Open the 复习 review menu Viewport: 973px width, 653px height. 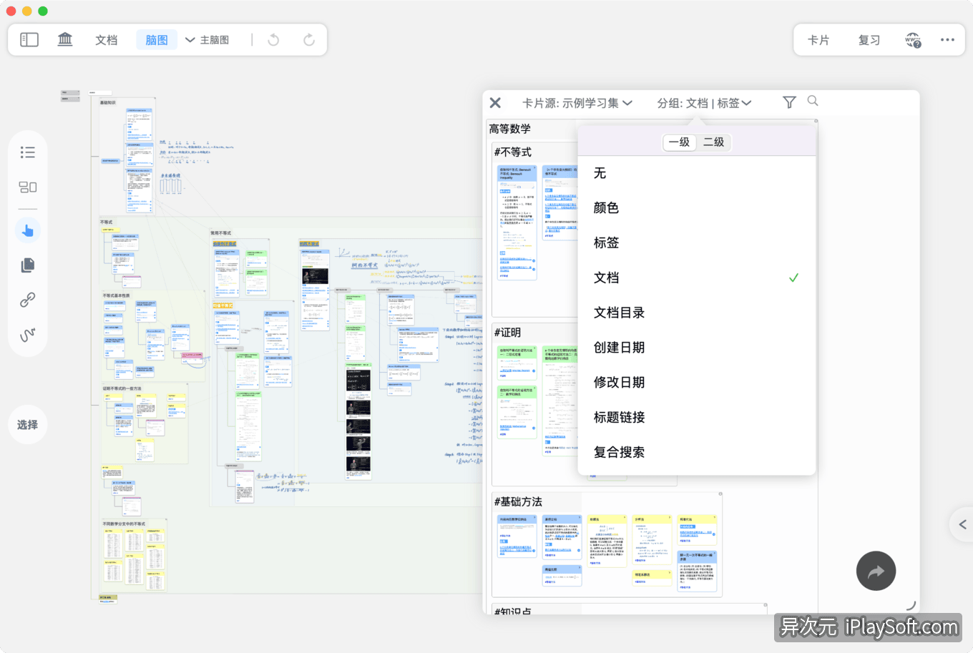(869, 40)
